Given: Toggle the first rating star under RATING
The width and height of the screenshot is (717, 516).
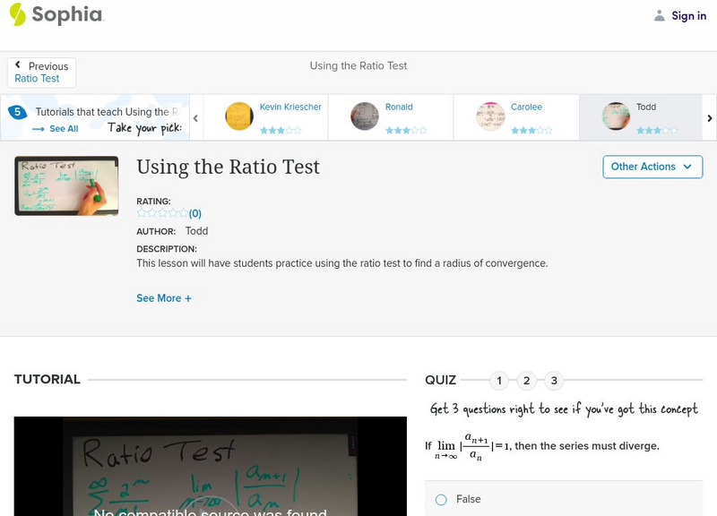Looking at the screenshot, I should [x=139, y=213].
